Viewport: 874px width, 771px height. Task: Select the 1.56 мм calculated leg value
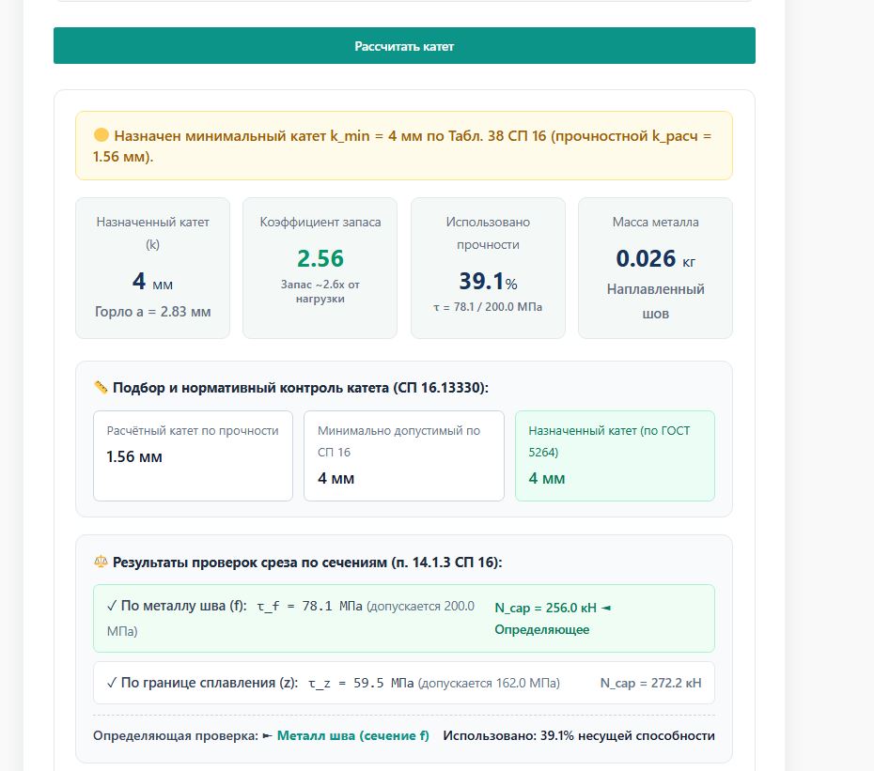coord(134,456)
